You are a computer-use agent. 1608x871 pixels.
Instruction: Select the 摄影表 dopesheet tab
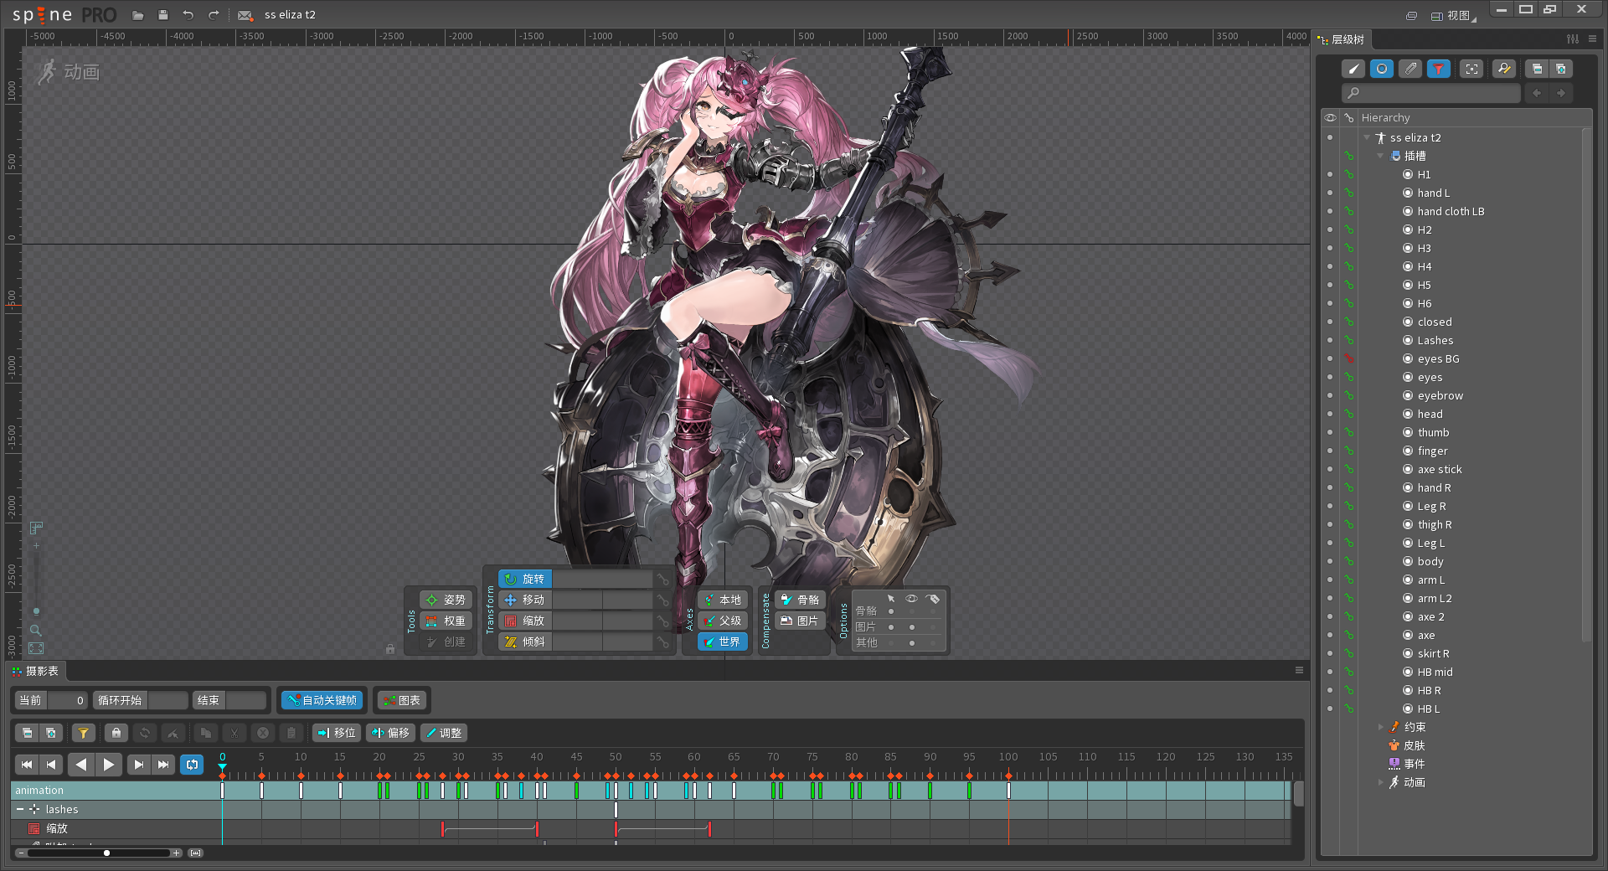35,671
